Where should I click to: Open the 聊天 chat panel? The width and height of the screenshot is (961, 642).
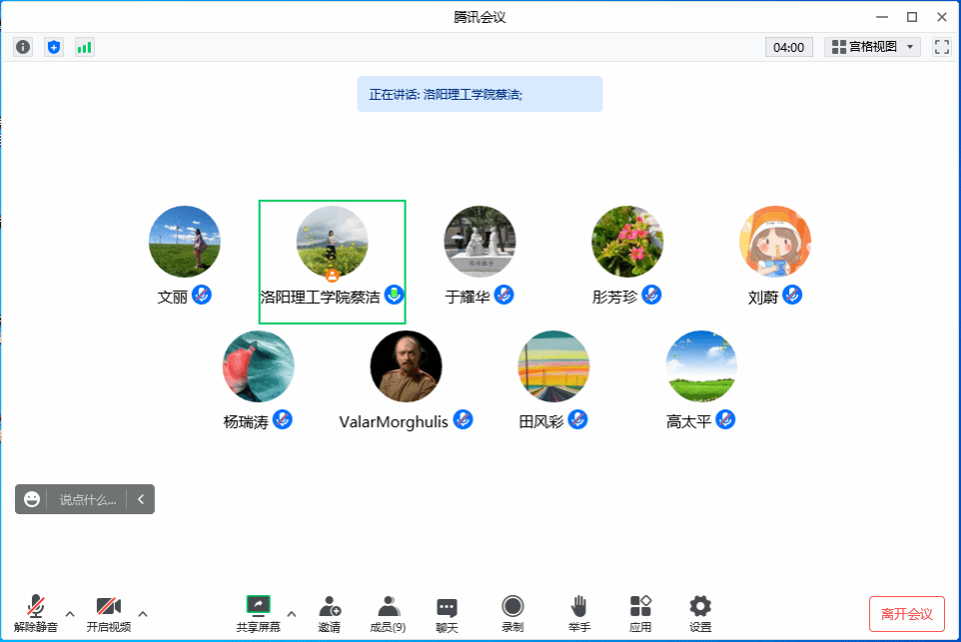coord(447,613)
